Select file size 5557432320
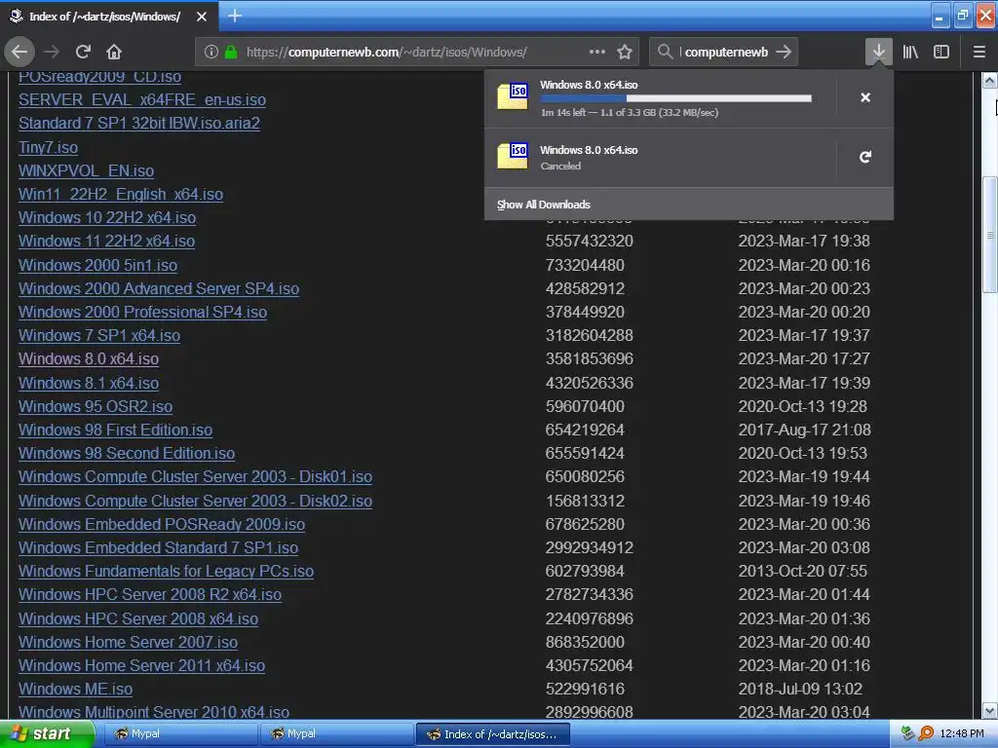998x748 pixels. coord(590,242)
